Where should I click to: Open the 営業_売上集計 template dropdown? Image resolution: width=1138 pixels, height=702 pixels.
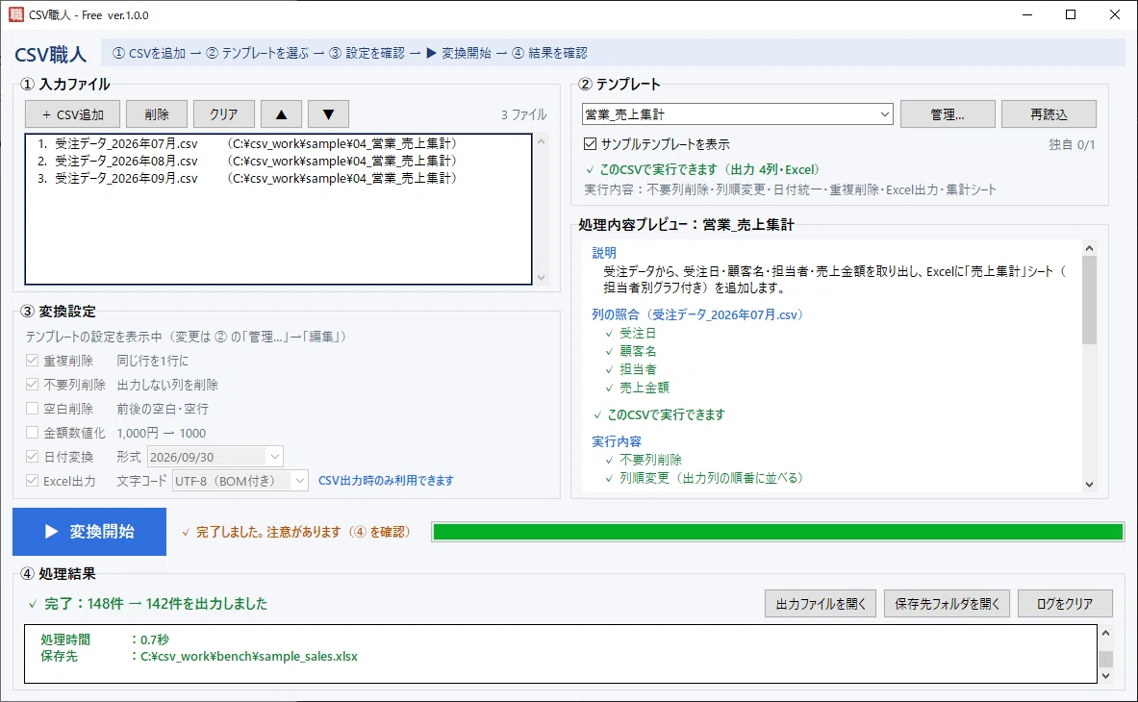coord(738,114)
